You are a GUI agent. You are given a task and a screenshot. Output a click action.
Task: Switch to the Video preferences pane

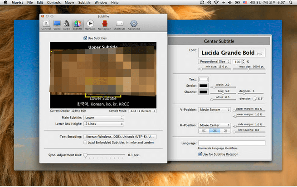[x=57, y=24]
